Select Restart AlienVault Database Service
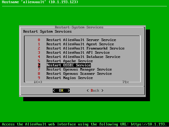The width and height of the screenshot is (169, 127). (x=83, y=57)
